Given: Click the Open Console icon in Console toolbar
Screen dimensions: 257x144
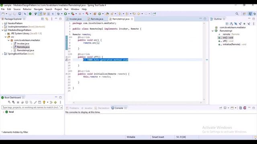Looking at the screenshot, I should (x=232, y=108).
